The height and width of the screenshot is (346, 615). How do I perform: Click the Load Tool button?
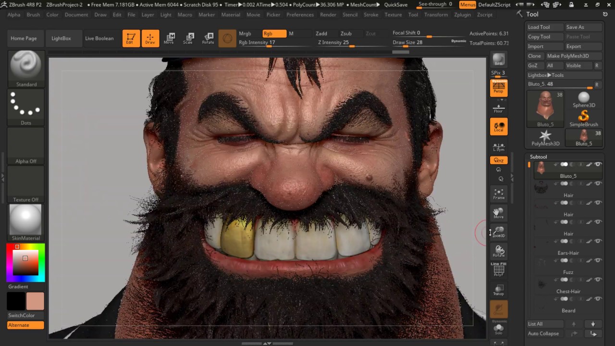coord(545,27)
